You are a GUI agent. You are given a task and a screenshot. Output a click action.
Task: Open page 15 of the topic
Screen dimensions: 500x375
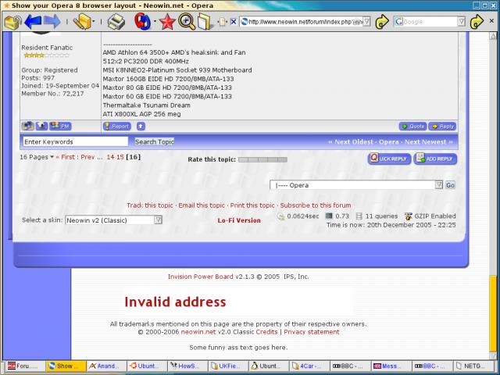[x=120, y=157]
